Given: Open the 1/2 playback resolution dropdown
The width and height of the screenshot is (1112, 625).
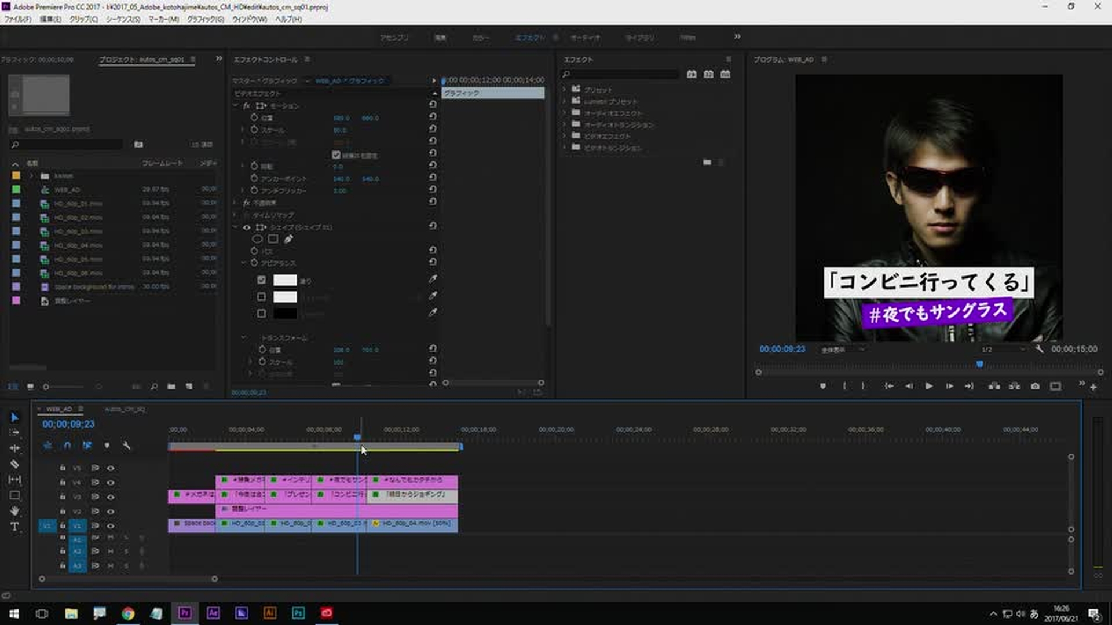Looking at the screenshot, I should coord(1003,350).
